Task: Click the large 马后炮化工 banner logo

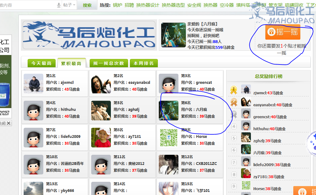Action: tap(89, 35)
